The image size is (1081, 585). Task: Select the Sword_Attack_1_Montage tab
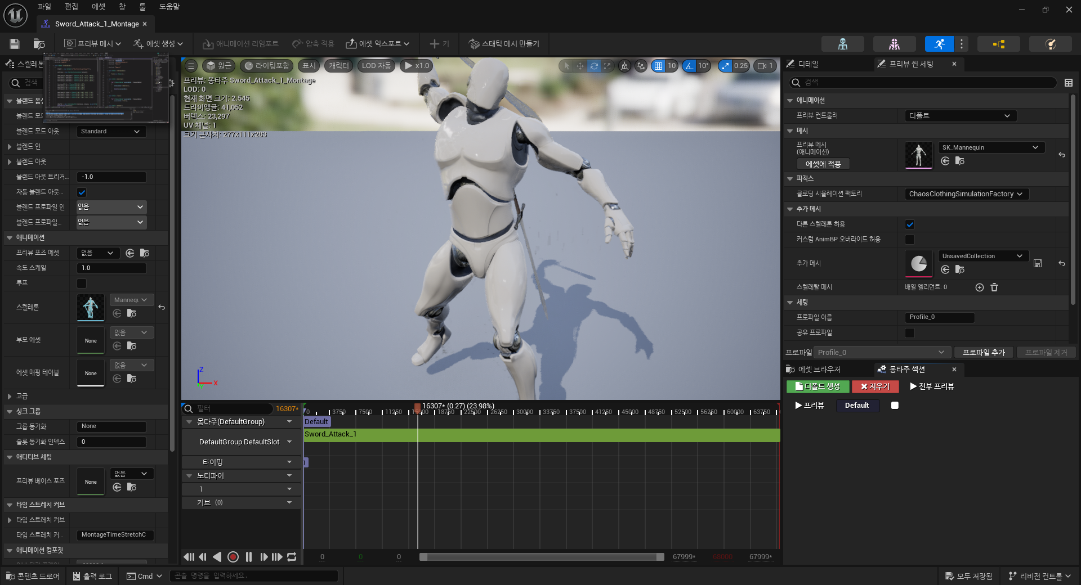[x=95, y=24]
